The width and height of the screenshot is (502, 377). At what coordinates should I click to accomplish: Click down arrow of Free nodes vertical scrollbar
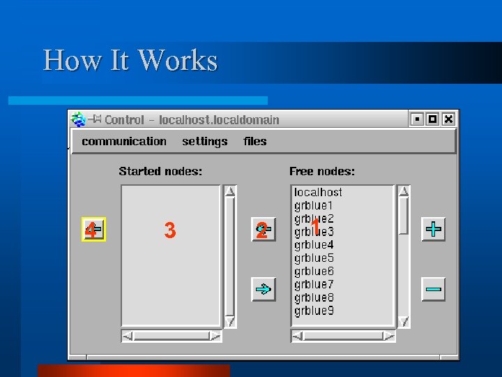coord(404,322)
